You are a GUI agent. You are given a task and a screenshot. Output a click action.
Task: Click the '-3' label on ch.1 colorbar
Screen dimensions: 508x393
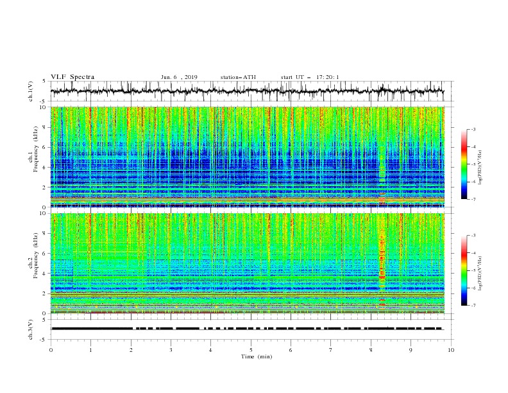click(x=473, y=129)
